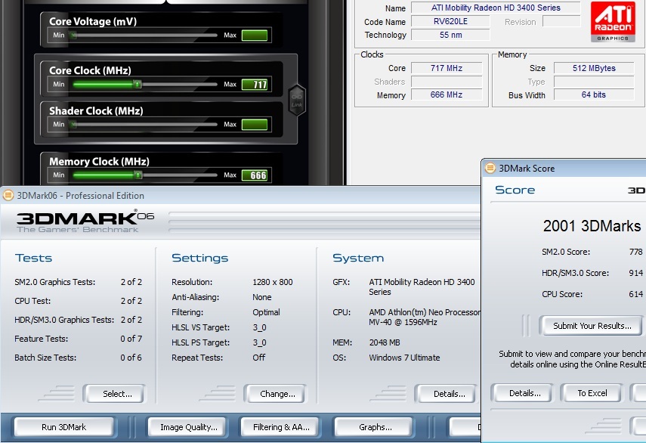Click the "Feature Tests:" label
This screenshot has width=646, height=443.
point(42,339)
